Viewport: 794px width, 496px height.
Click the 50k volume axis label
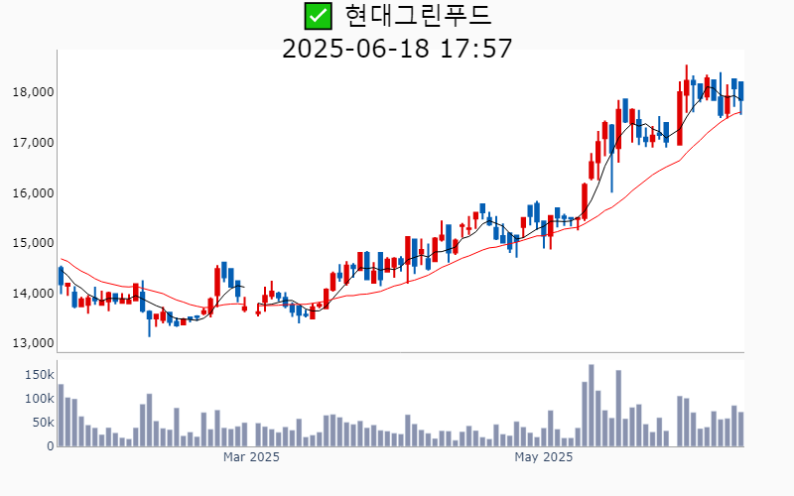[43, 423]
